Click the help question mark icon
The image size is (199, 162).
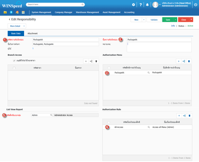(141, 5)
